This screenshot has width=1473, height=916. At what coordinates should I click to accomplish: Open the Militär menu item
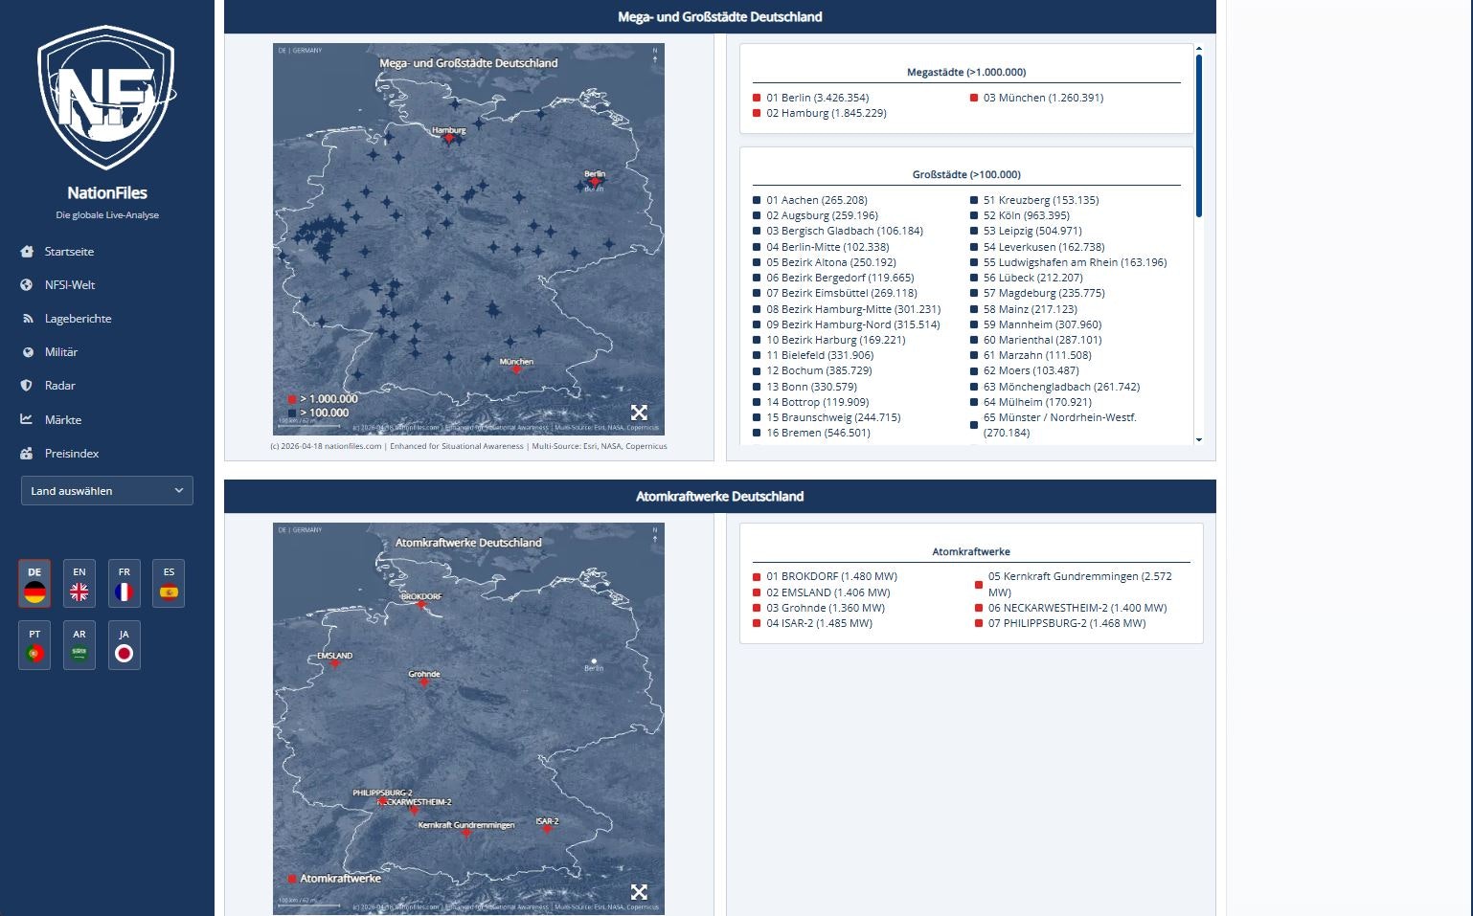(x=61, y=352)
